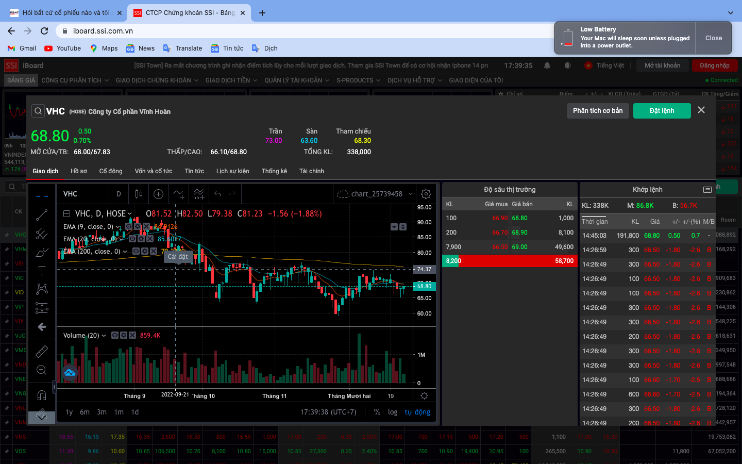Switch to Tin tức tab
Screen dimensions: 742x464
(x=194, y=171)
